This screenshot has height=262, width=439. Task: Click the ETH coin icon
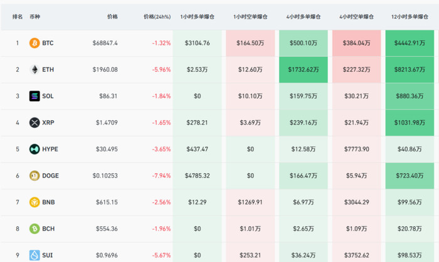(34, 69)
